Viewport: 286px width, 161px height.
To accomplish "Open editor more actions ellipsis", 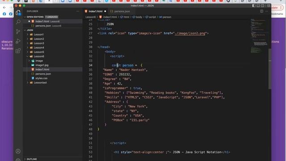I will (267, 11).
